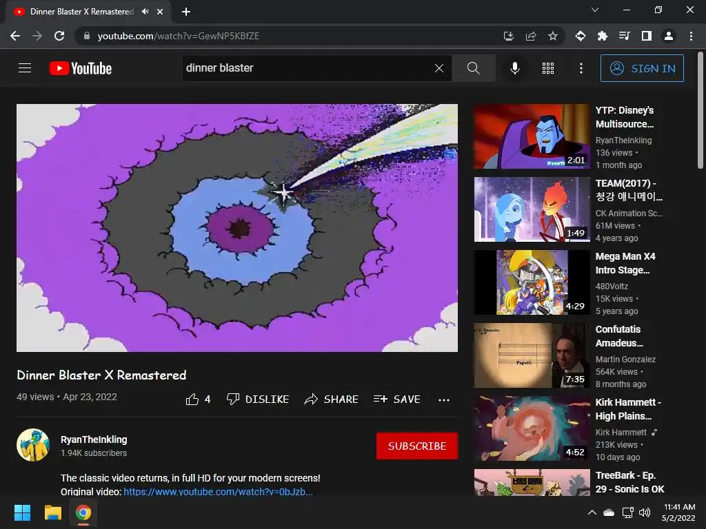The width and height of the screenshot is (706, 529).
Task: Open TEAM(2017) animation video thumbnail
Action: point(532,209)
